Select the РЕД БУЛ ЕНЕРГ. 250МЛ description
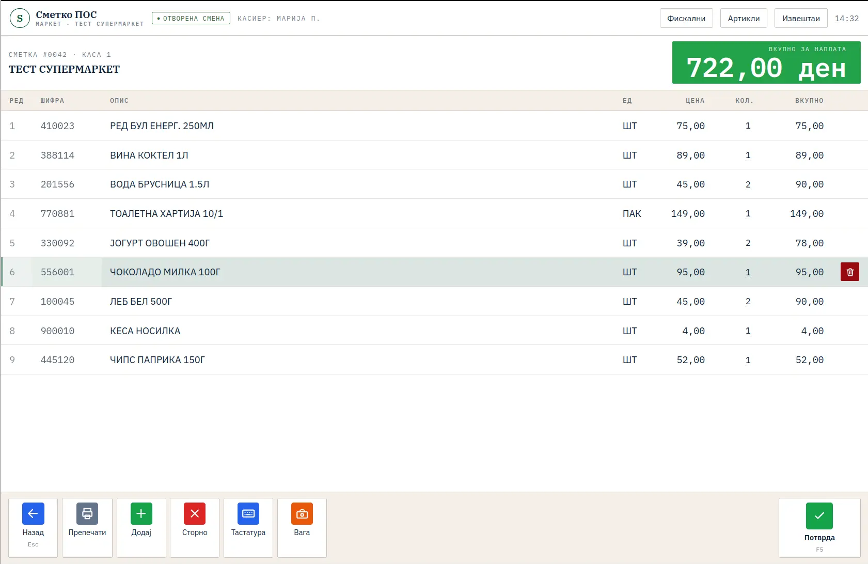868x564 pixels. (x=162, y=126)
